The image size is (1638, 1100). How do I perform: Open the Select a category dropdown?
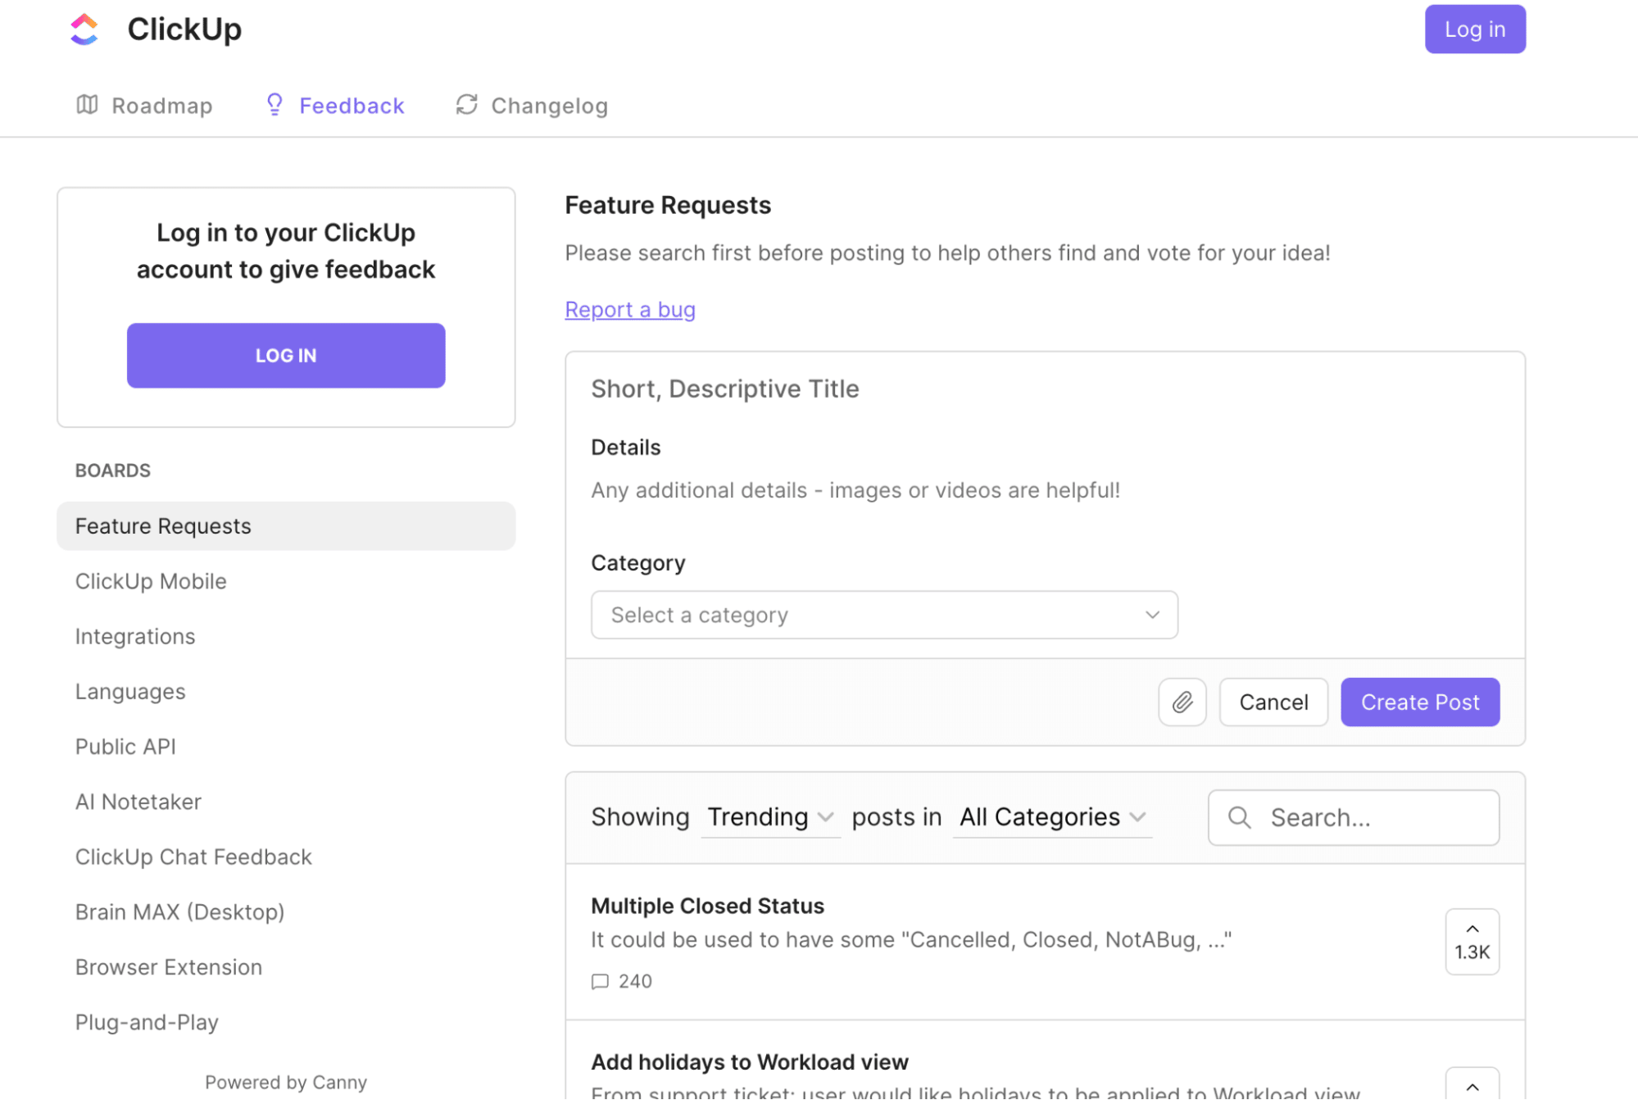[x=883, y=614]
